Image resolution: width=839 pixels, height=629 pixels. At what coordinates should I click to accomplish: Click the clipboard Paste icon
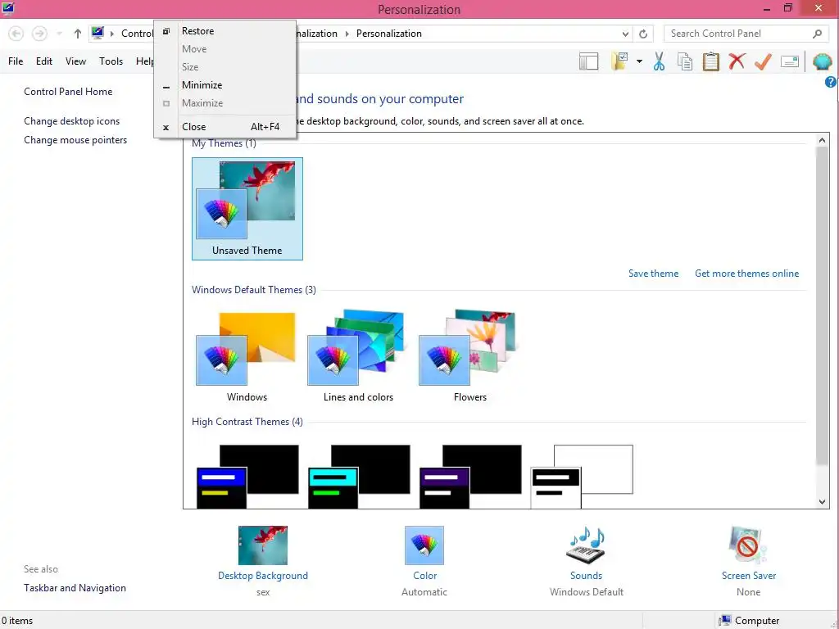[710, 61]
